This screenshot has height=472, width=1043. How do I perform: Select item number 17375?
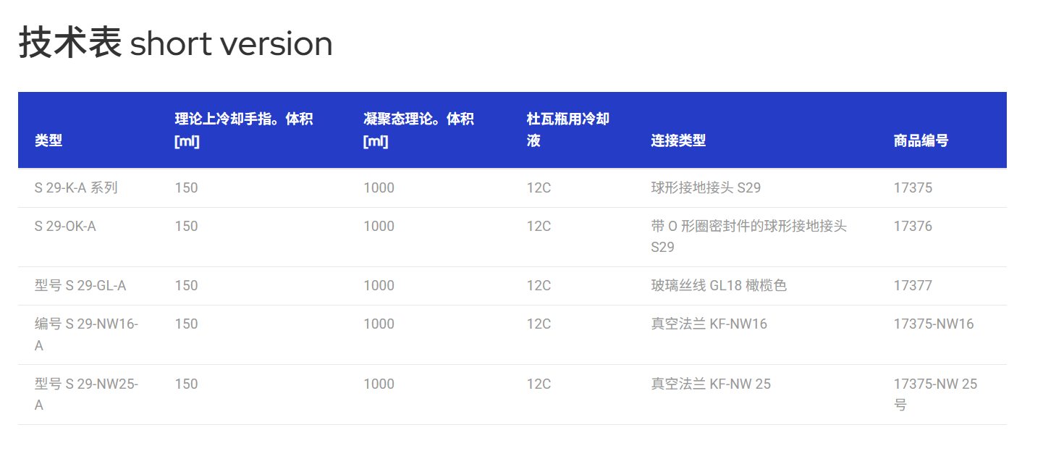point(913,188)
